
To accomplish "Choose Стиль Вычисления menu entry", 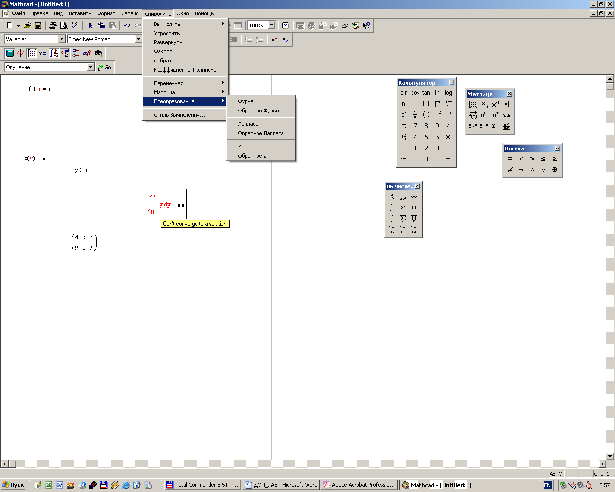I will [x=185, y=115].
